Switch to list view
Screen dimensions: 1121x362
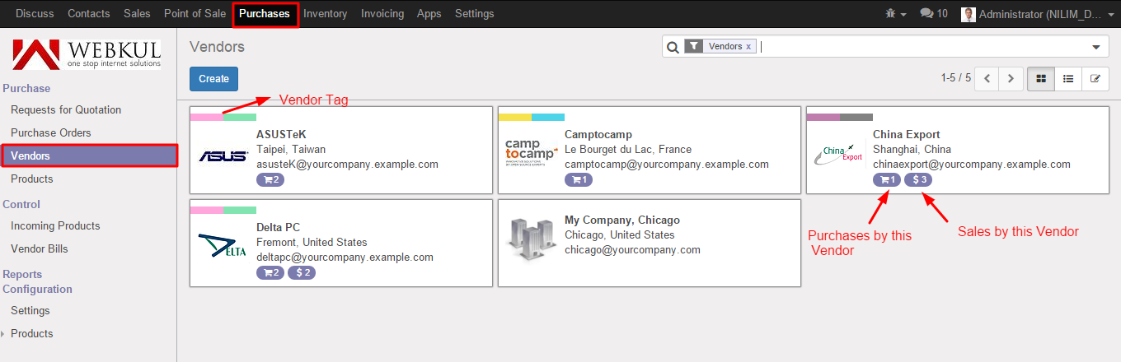[x=1068, y=79]
